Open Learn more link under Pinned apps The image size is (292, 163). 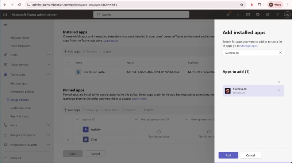click(139, 99)
